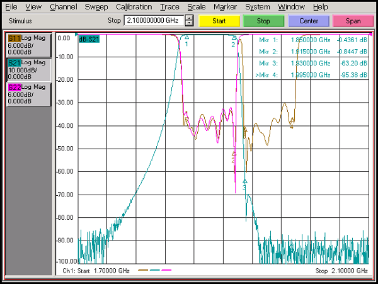Select the S11 trace status box
This screenshot has height=284, width=378.
[x=27, y=46]
